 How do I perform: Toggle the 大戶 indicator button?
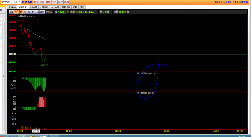[16, 12]
